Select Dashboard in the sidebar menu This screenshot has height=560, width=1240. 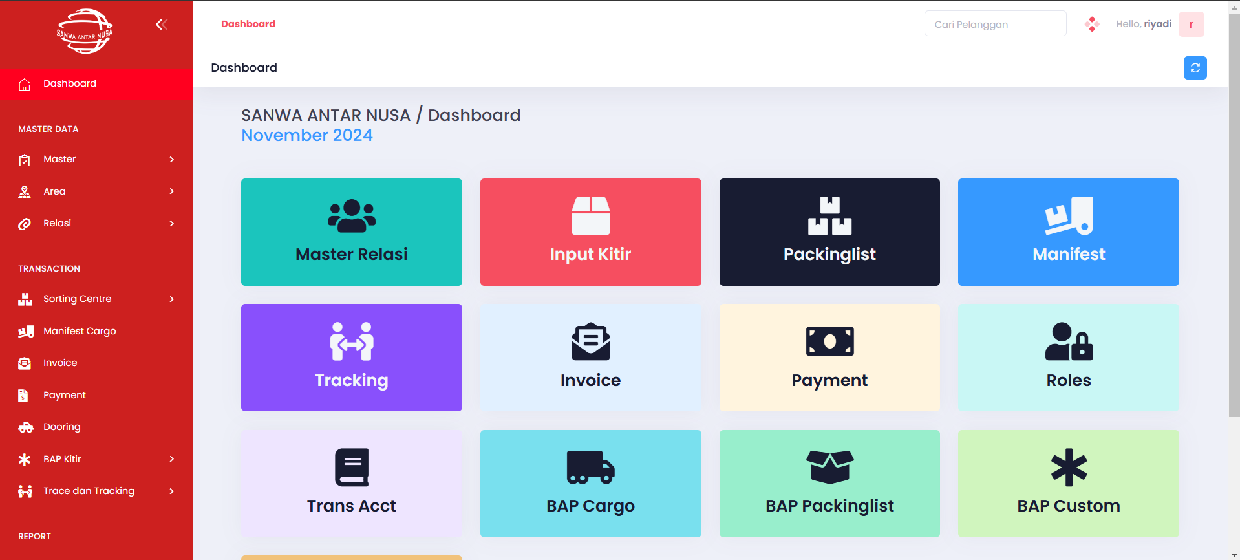[96, 84]
